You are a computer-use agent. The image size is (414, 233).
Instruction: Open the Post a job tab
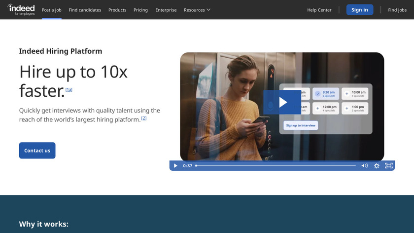51,10
